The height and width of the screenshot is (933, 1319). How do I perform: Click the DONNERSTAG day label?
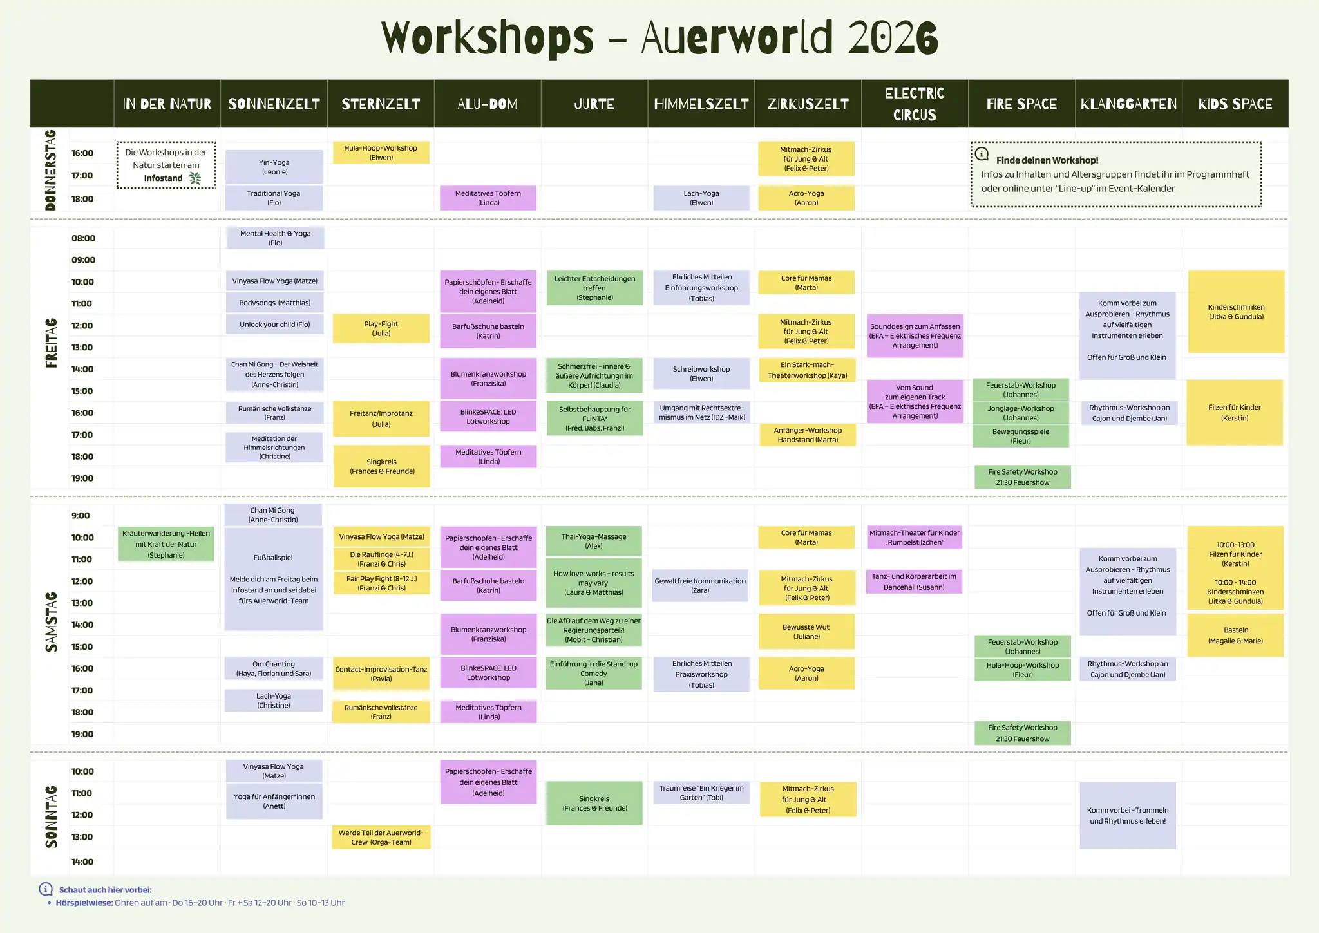(x=51, y=170)
